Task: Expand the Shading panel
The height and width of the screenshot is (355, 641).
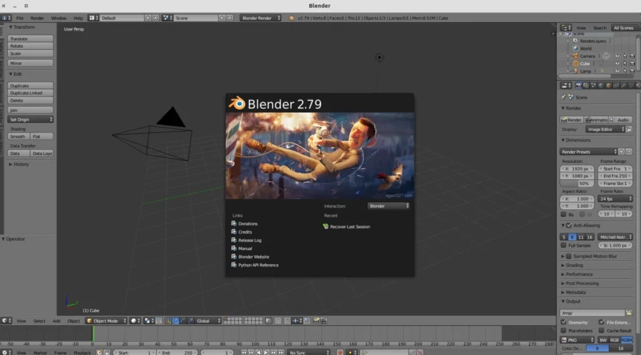Action: [575, 265]
